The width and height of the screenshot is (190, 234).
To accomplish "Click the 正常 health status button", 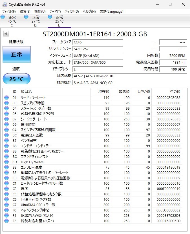I will click(17, 54).
